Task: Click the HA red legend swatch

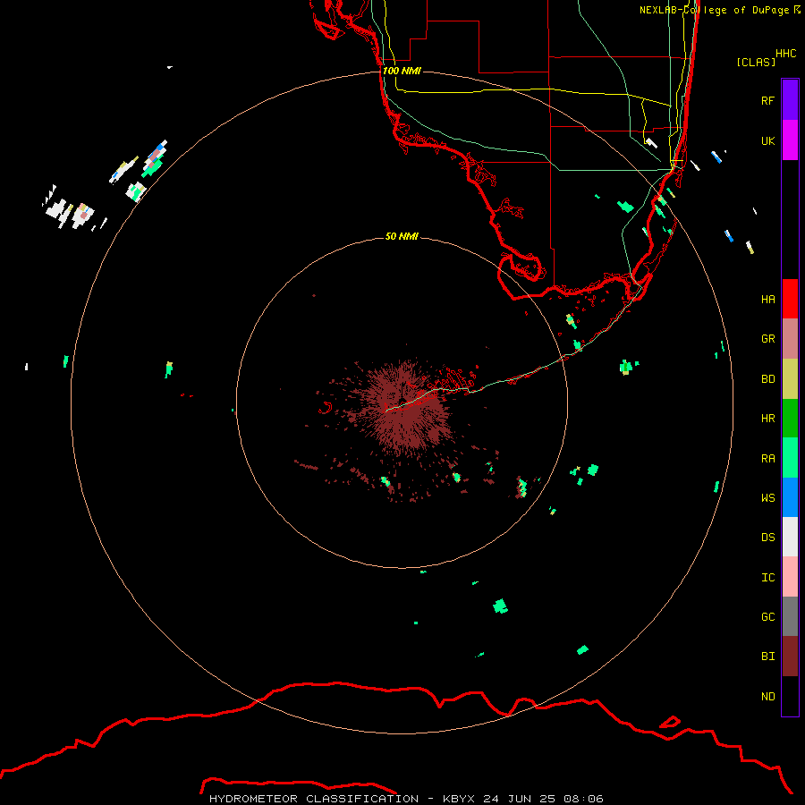Action: click(790, 299)
